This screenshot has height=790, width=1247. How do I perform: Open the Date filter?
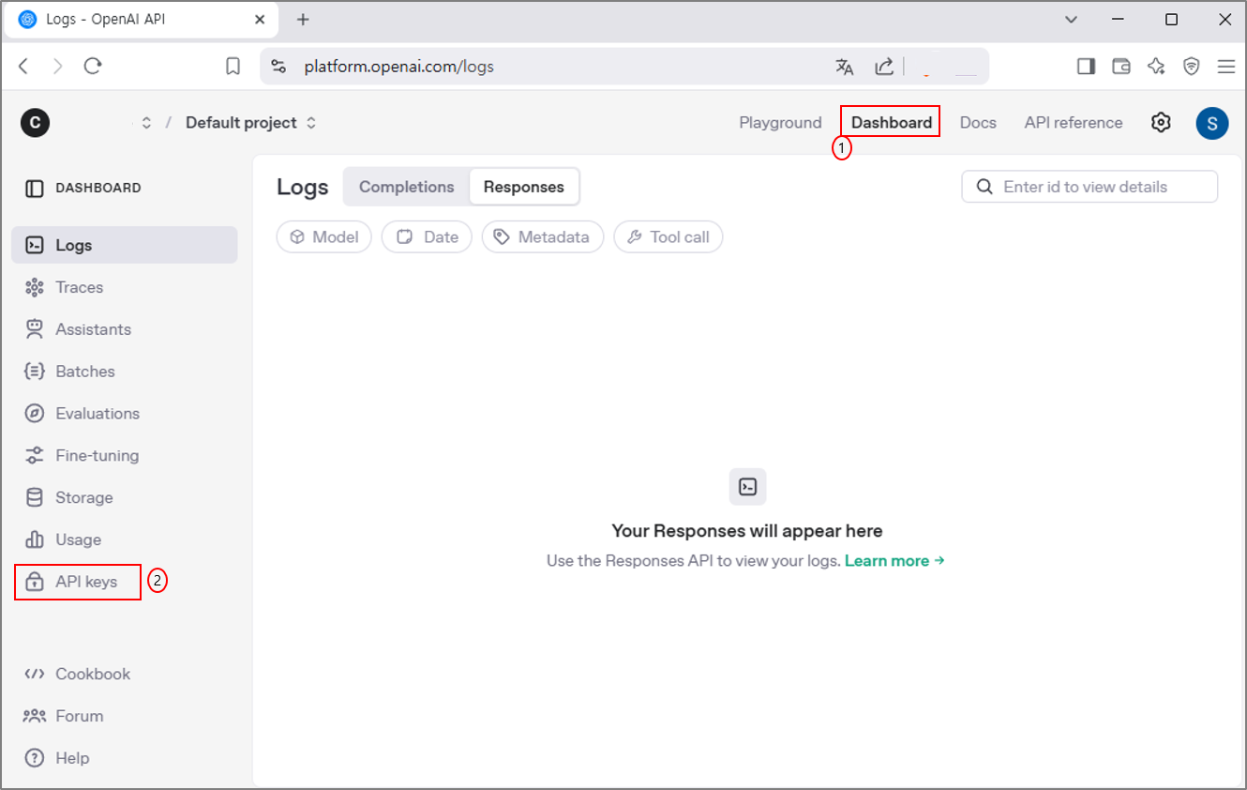(x=427, y=237)
